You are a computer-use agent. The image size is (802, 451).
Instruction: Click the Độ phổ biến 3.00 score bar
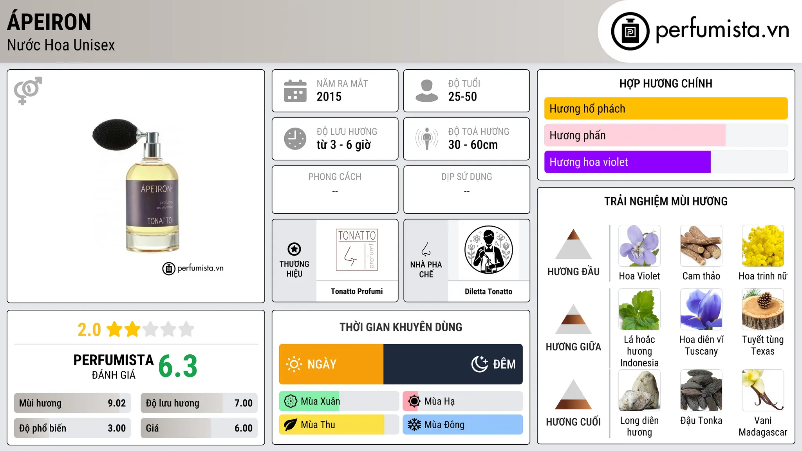click(72, 428)
